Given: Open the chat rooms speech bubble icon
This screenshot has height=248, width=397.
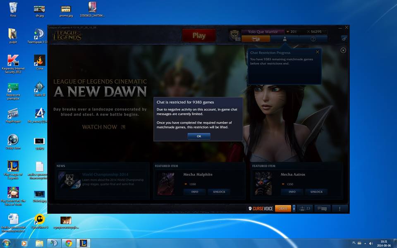Looking at the screenshot, I should 322,208.
